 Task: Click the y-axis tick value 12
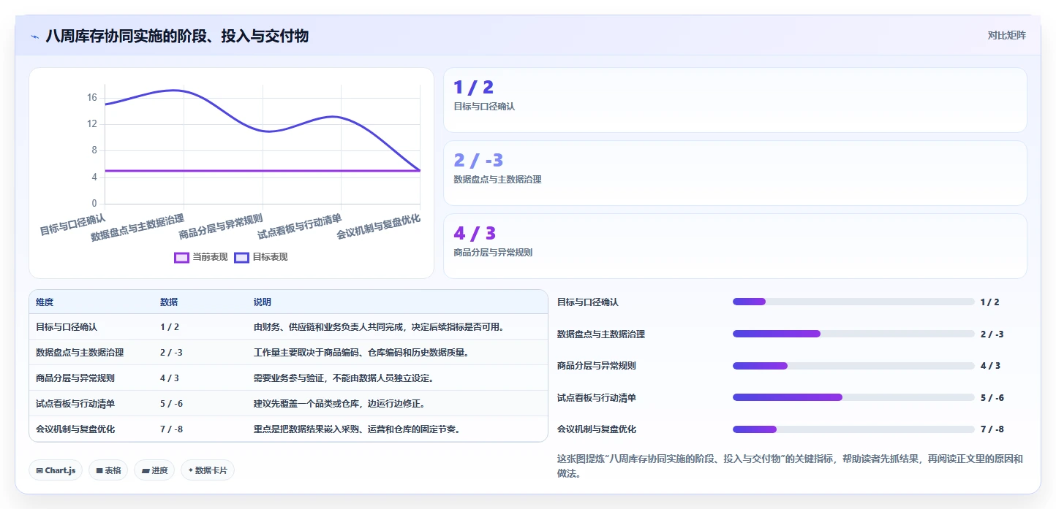92,124
